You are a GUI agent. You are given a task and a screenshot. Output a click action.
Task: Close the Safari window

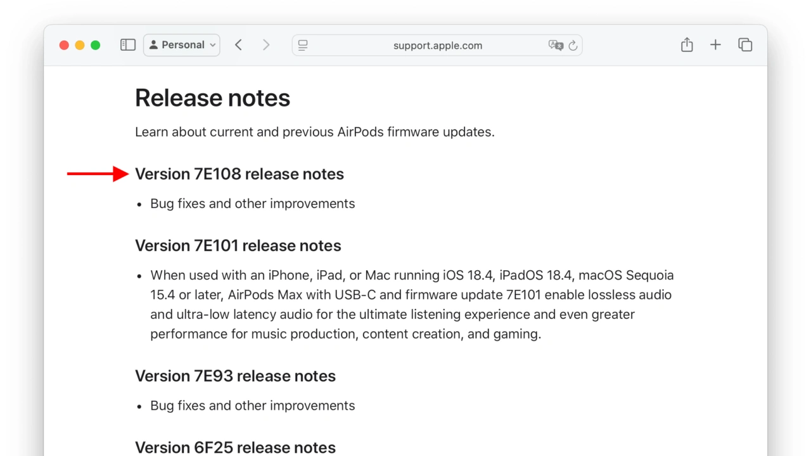click(64, 45)
